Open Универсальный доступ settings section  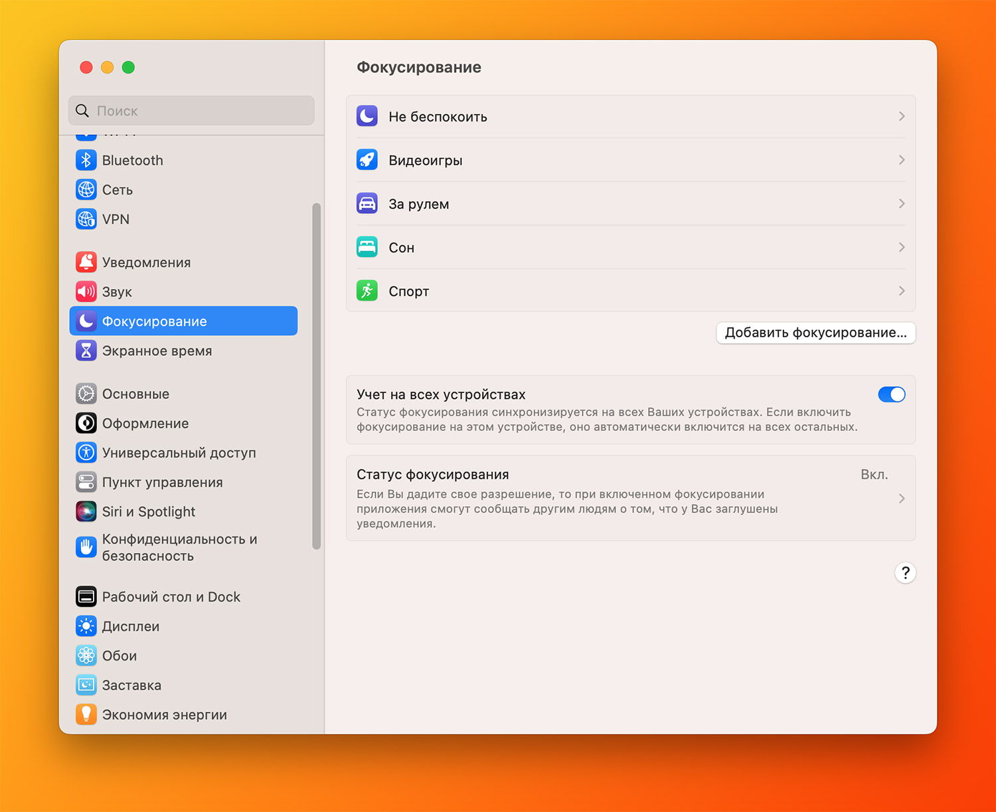coord(179,453)
